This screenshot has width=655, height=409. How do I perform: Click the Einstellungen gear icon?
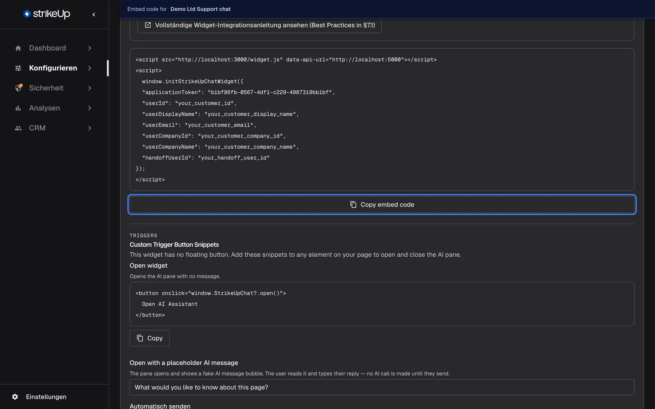[15, 397]
